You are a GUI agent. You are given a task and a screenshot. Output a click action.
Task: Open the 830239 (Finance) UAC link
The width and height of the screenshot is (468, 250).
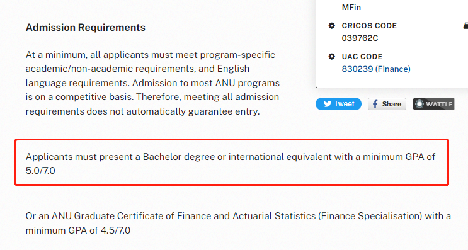coord(376,69)
